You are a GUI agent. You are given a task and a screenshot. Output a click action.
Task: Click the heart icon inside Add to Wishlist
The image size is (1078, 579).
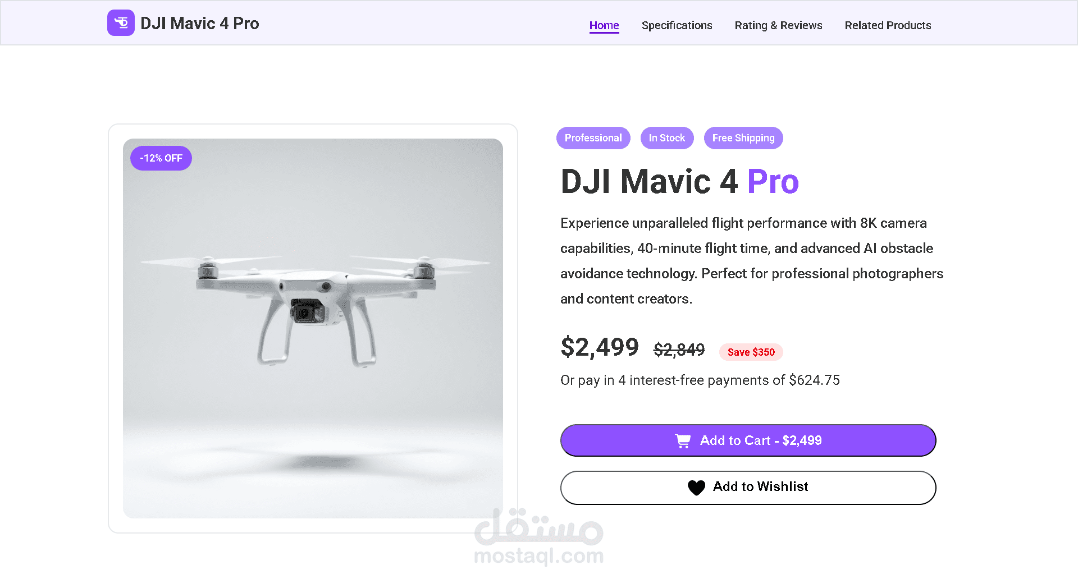[x=696, y=487]
